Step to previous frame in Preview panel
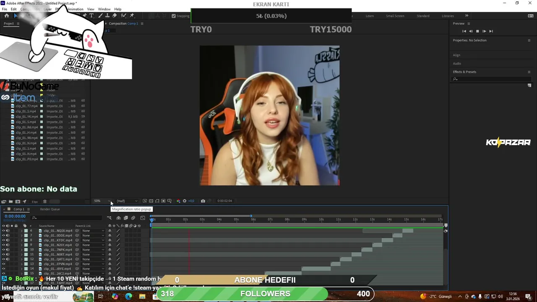This screenshot has width=537, height=302. point(471,31)
